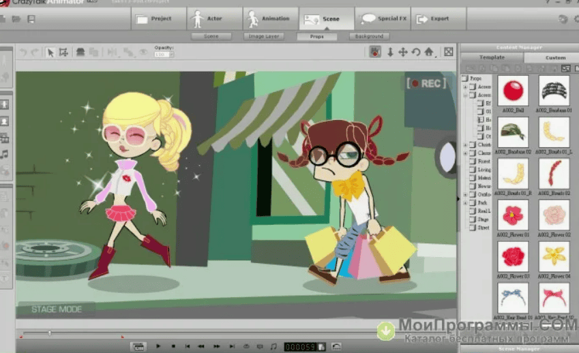Select the Street tree folder

(479, 228)
